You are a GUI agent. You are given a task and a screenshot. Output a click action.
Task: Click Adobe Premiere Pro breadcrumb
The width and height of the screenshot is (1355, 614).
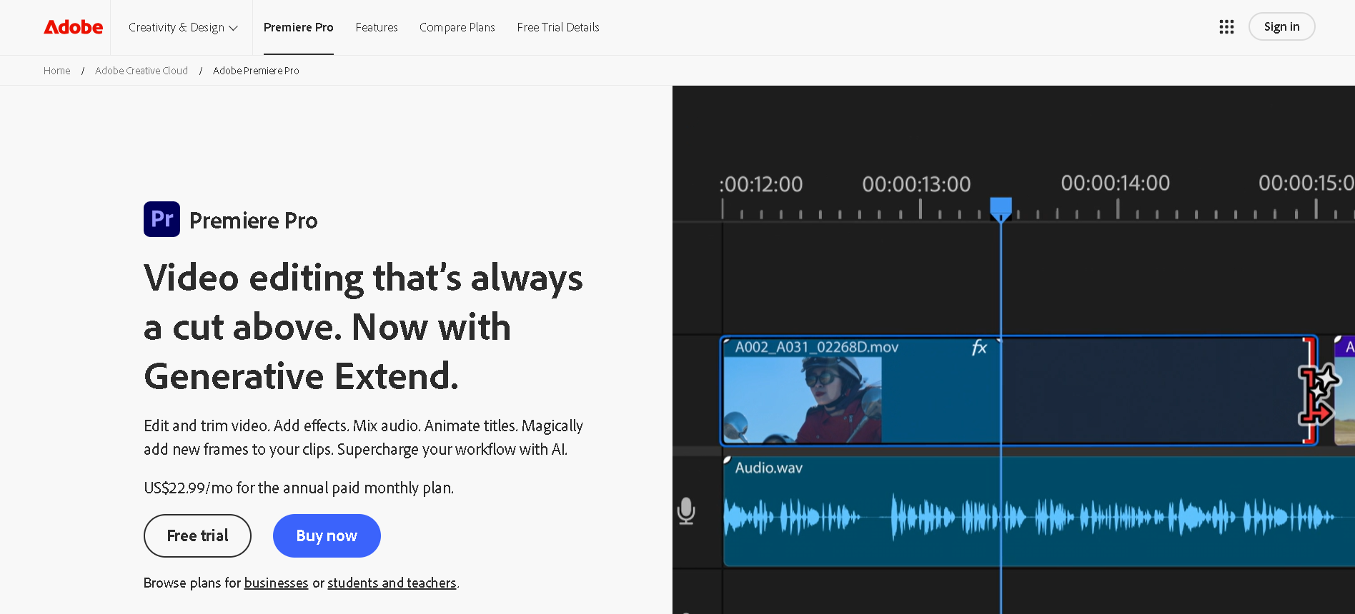256,71
